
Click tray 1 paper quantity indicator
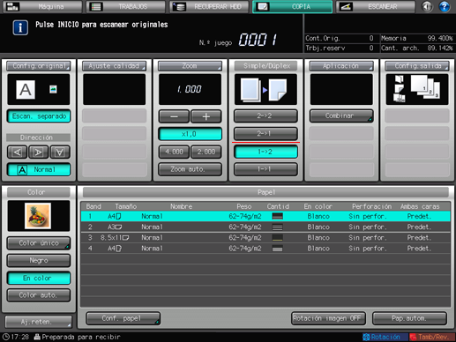278,216
